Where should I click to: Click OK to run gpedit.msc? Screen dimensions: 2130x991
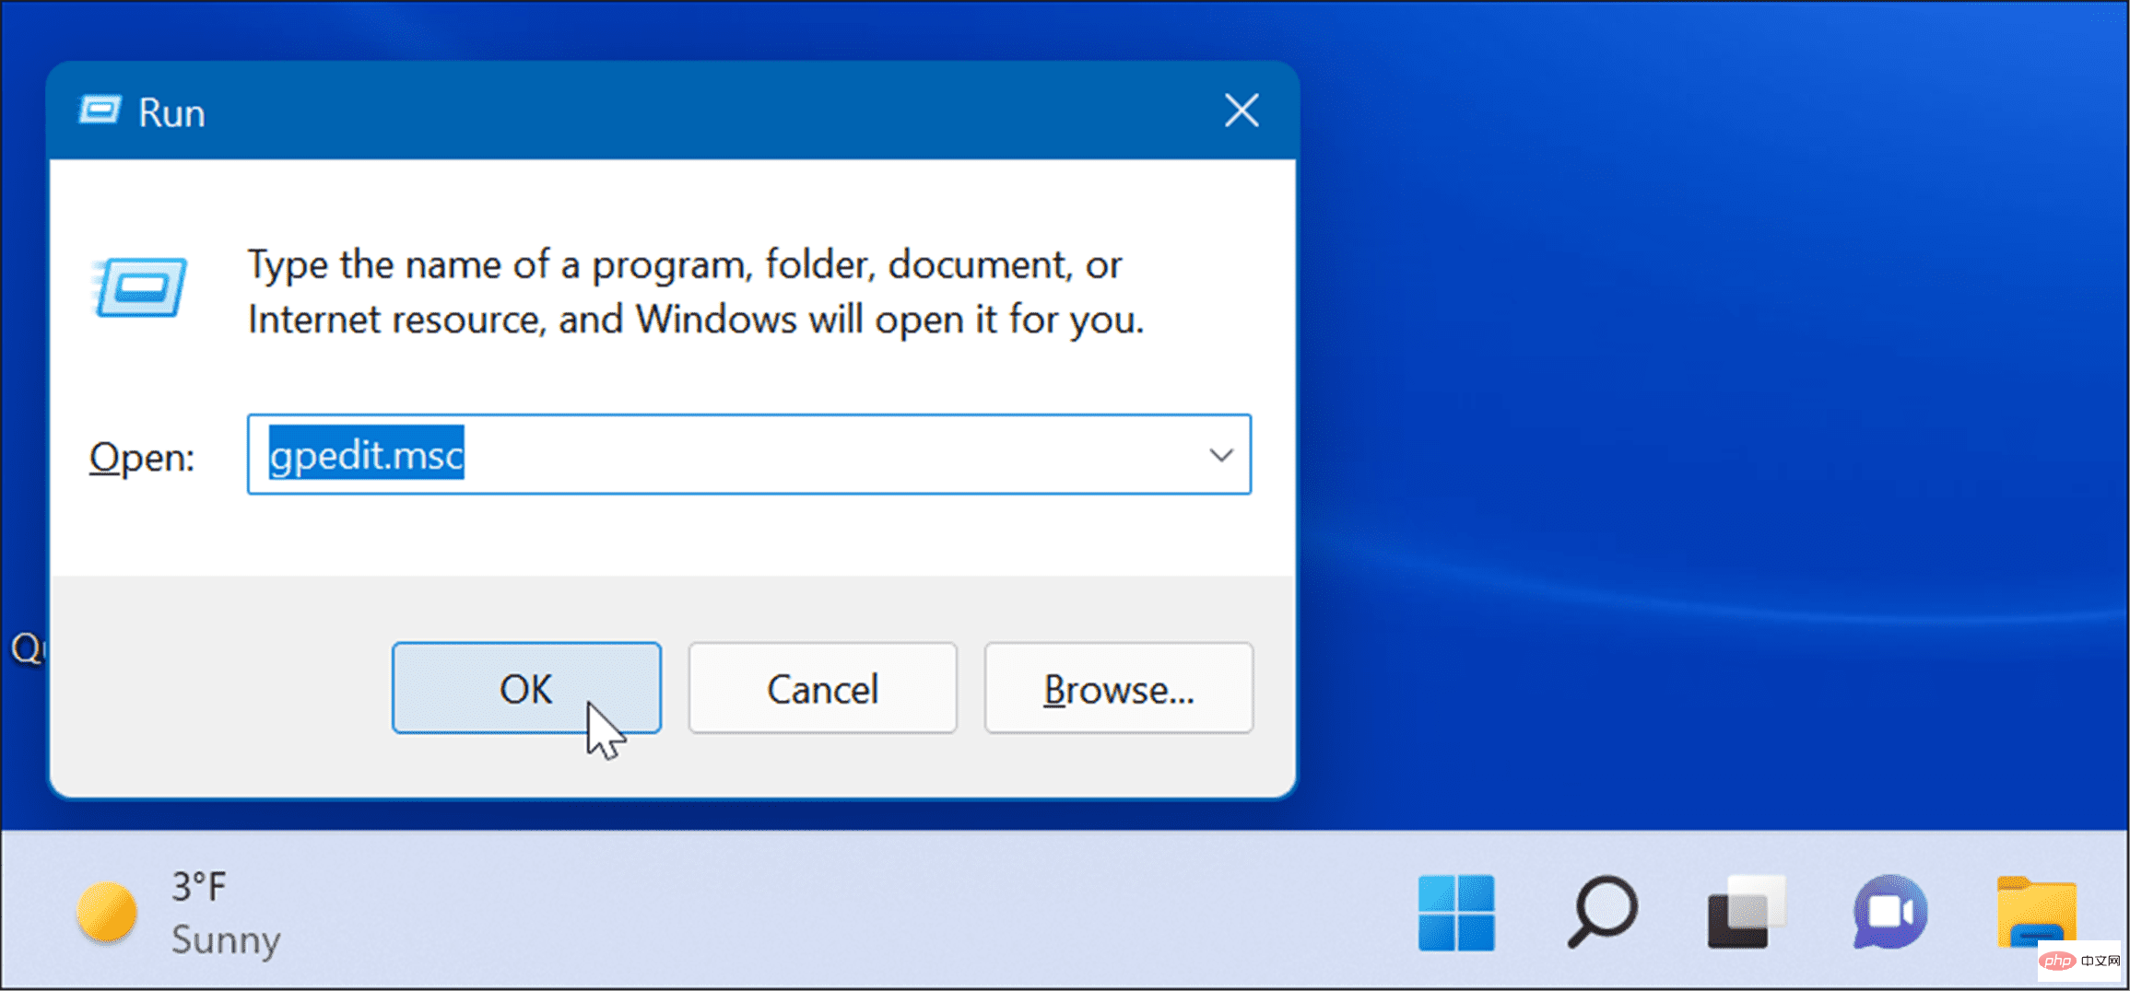point(526,688)
